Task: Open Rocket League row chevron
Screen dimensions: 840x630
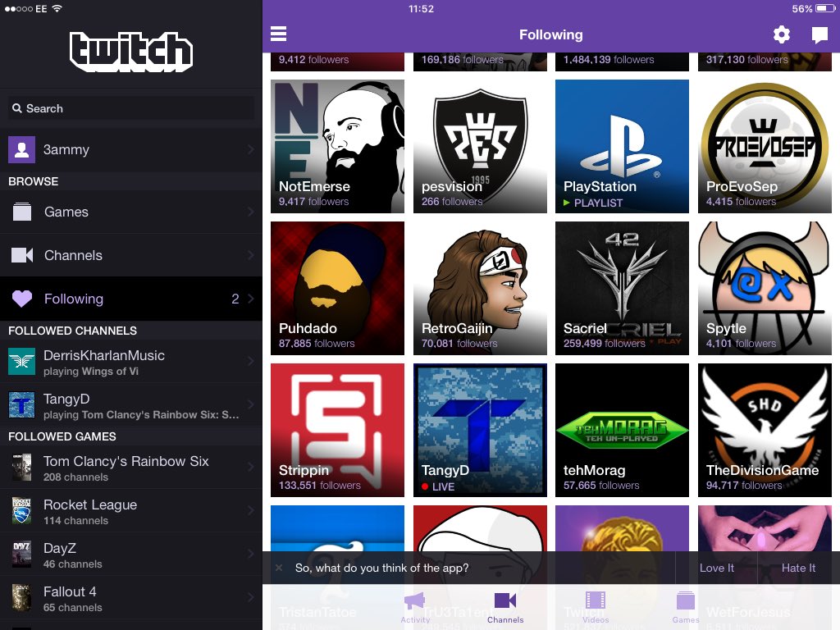Action: pyautogui.click(x=251, y=510)
